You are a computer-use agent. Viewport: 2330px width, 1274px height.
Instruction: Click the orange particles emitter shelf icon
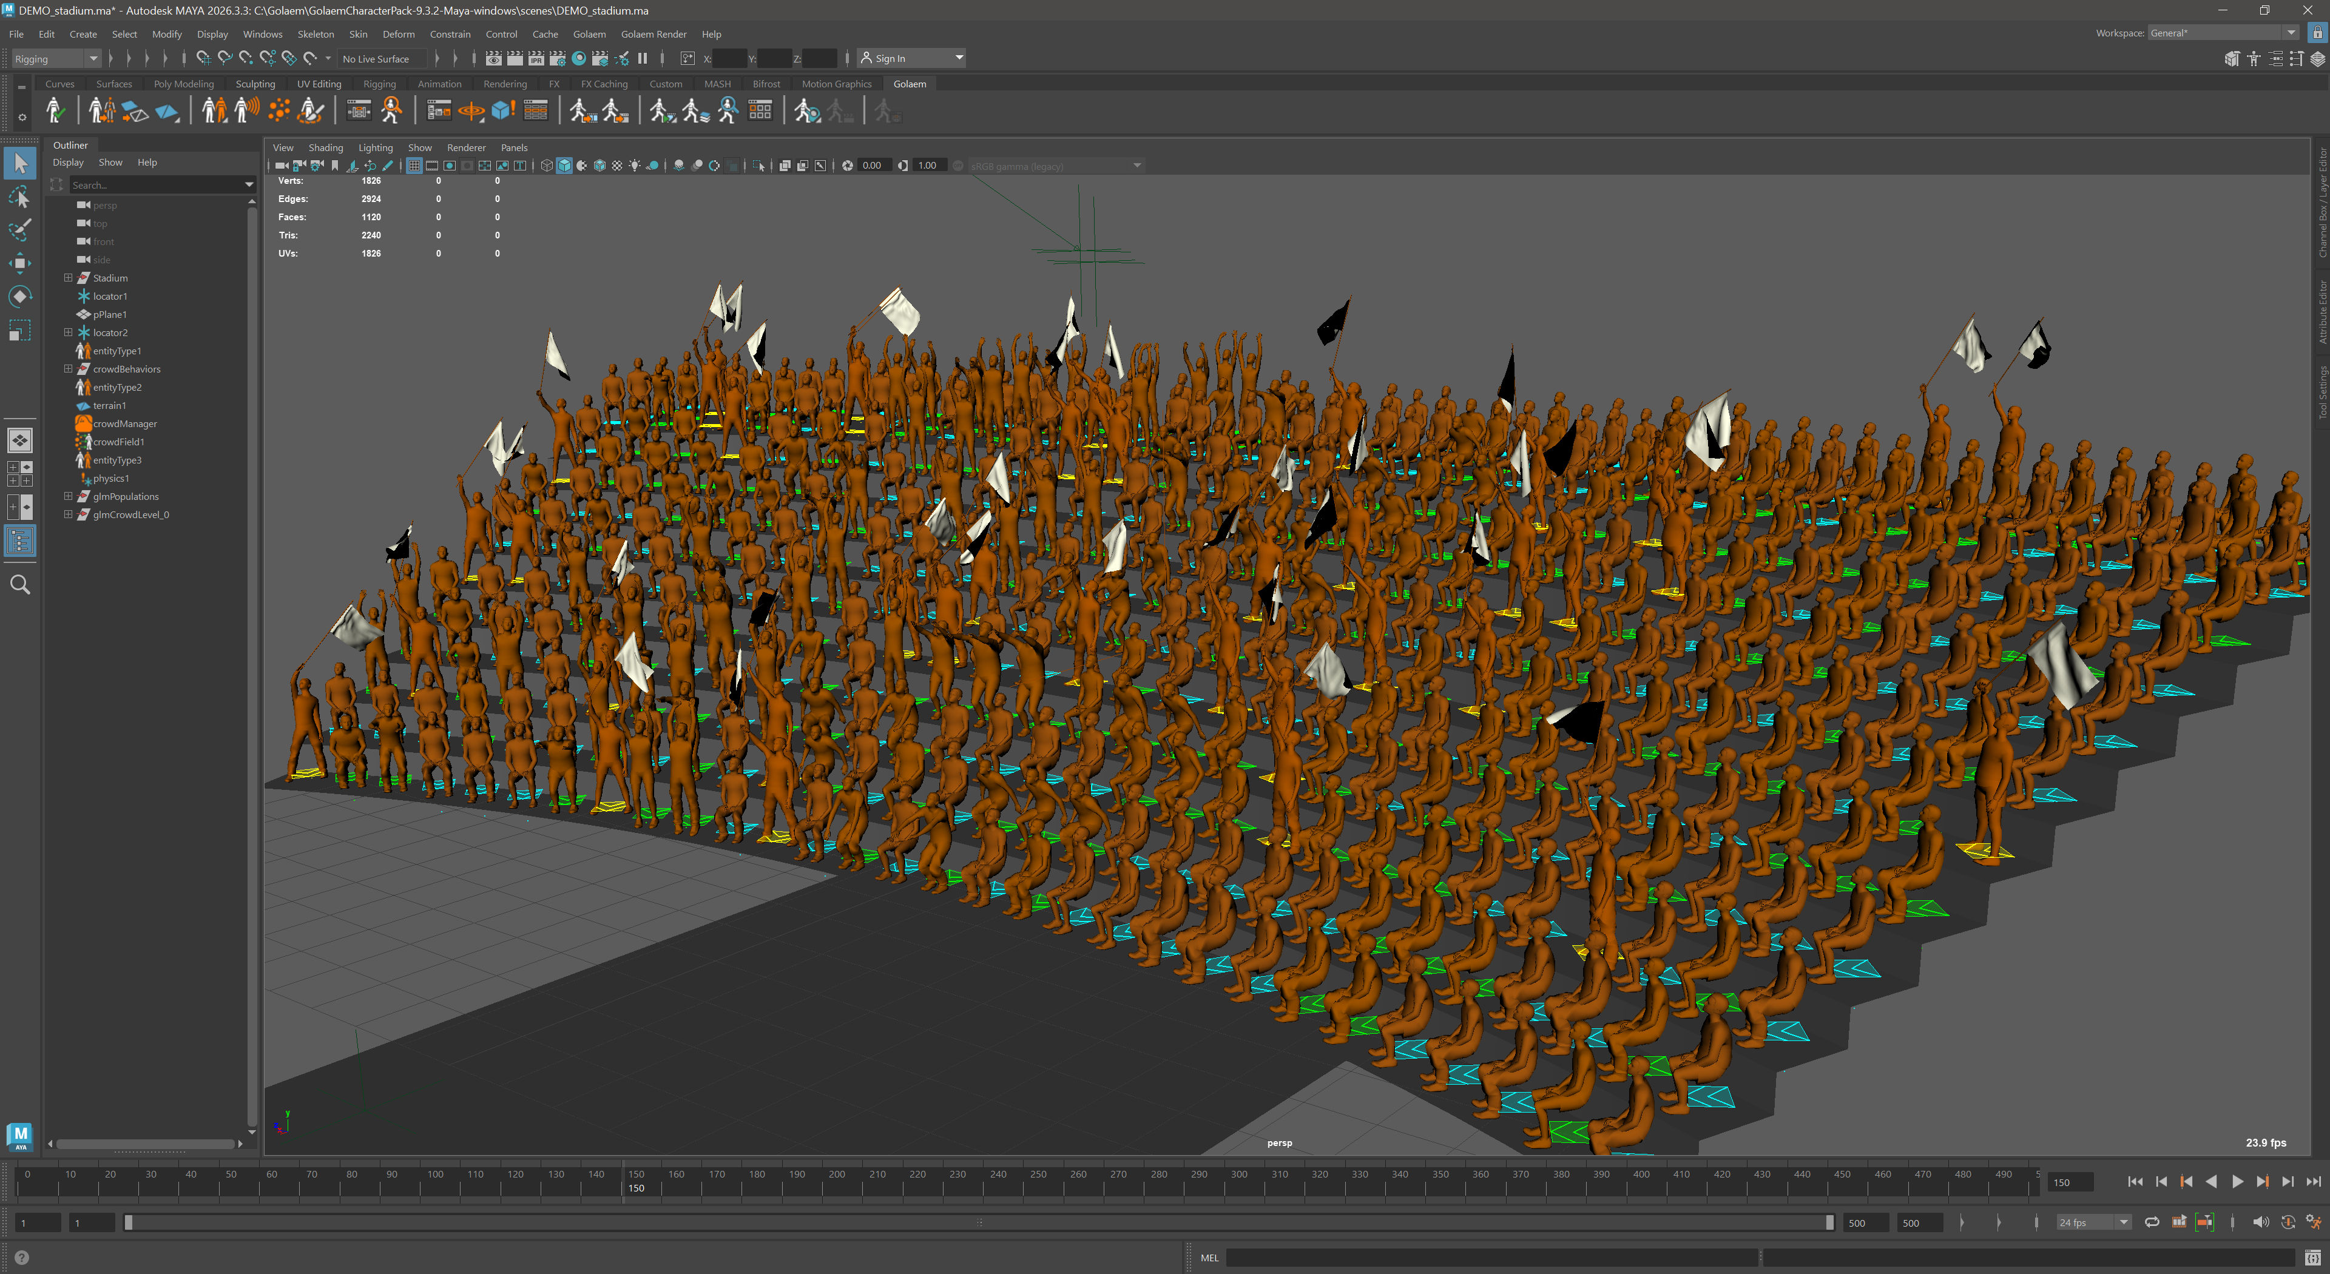(280, 111)
